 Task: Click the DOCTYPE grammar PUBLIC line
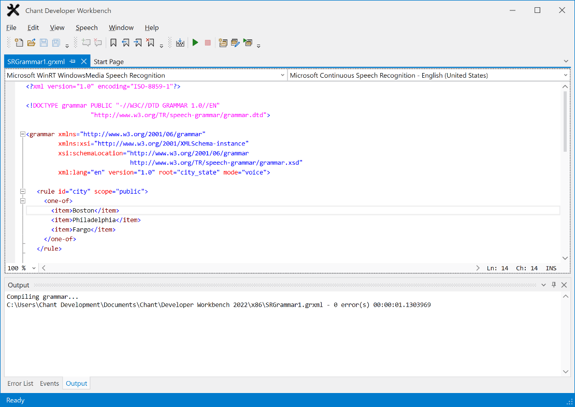click(122, 106)
